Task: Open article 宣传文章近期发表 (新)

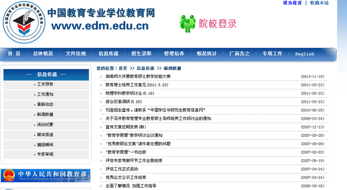Action: pos(126,127)
